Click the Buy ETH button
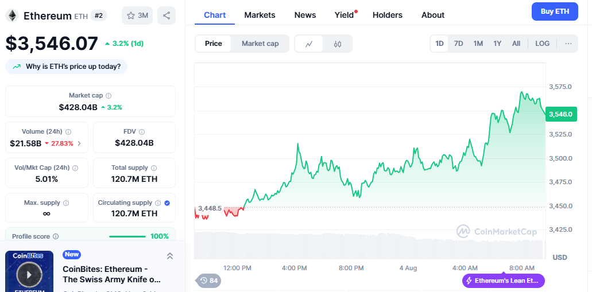Image resolution: width=592 pixels, height=292 pixels. 555,11
